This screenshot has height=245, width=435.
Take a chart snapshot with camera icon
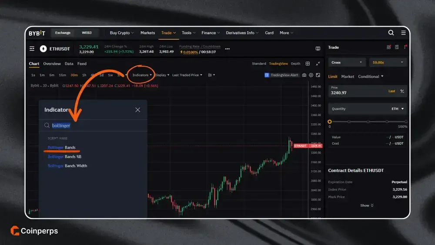coord(304,75)
